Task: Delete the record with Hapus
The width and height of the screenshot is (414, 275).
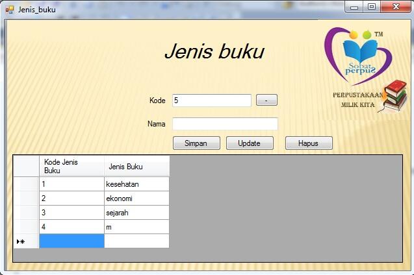Action: point(309,143)
